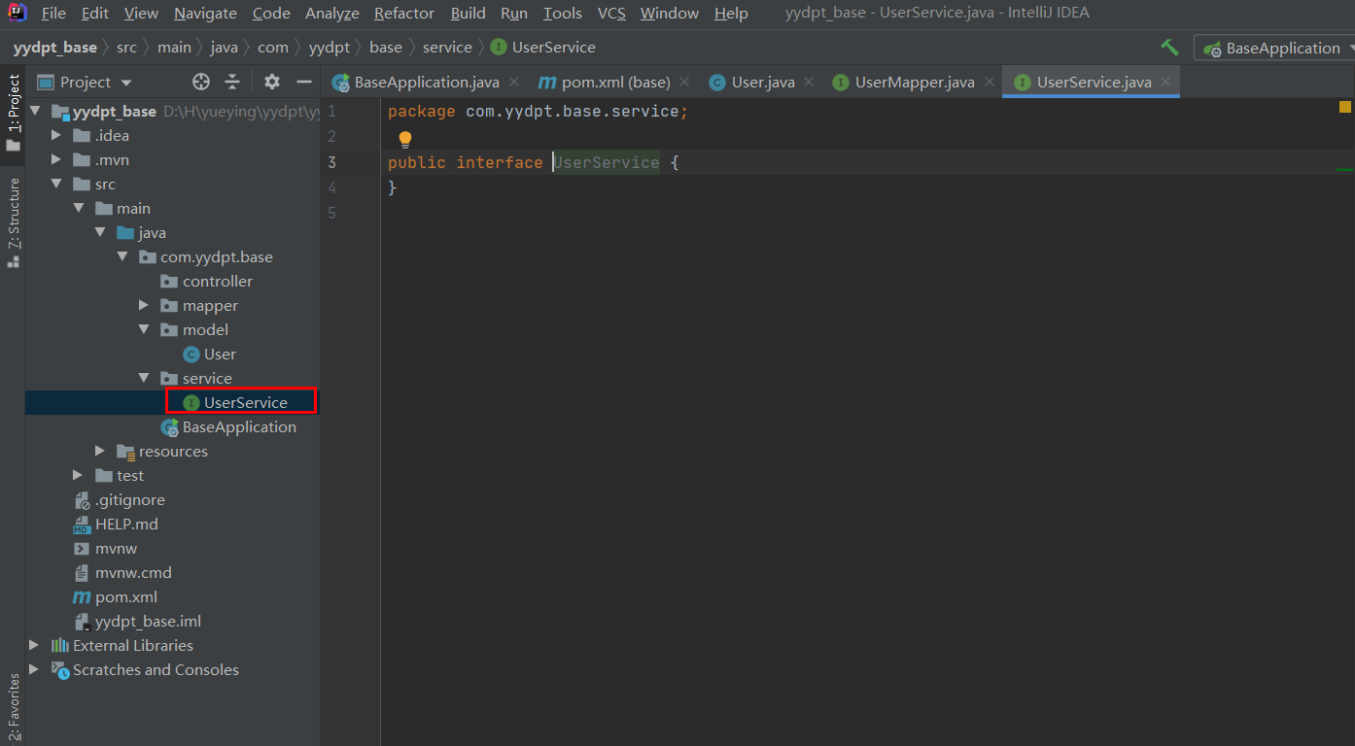The image size is (1355, 746).
Task: Click the service breadcrumb in navigation bar
Action: point(447,47)
